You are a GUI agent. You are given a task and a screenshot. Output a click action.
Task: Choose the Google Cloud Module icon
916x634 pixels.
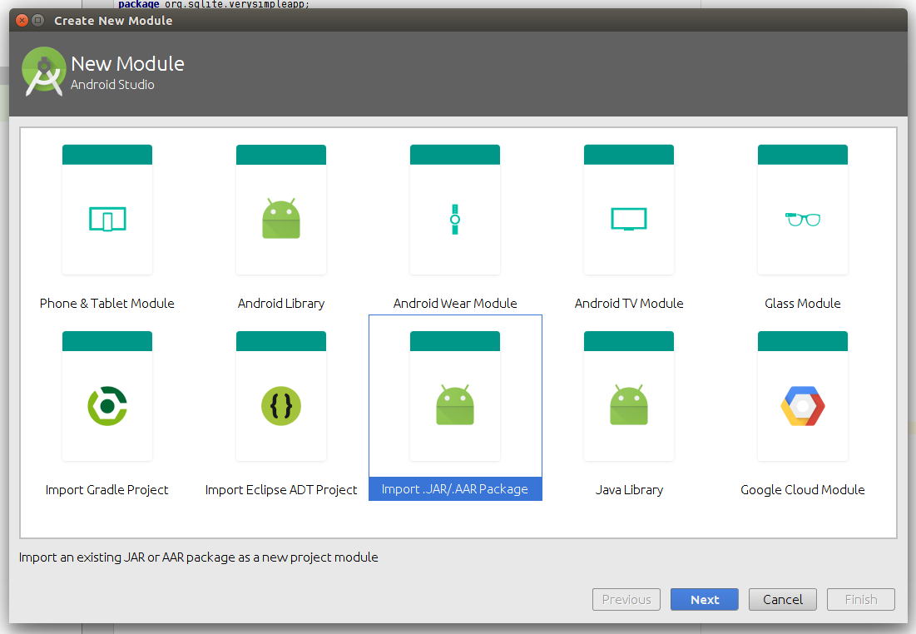click(x=802, y=406)
